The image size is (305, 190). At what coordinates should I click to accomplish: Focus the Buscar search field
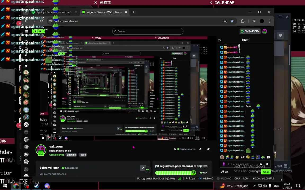[x=148, y=31]
